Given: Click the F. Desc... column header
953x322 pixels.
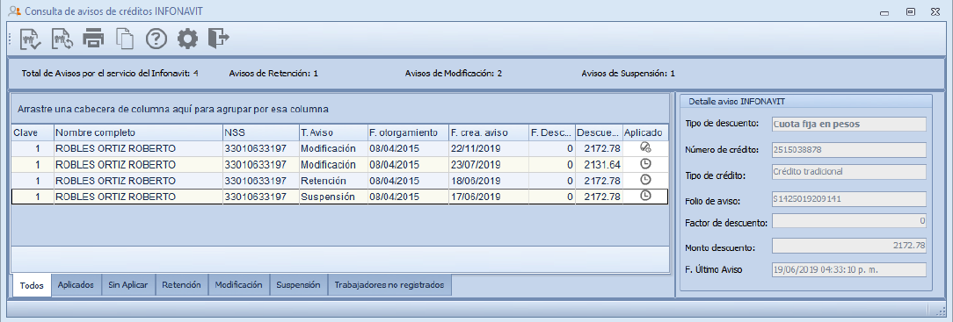Looking at the screenshot, I should click(552, 132).
